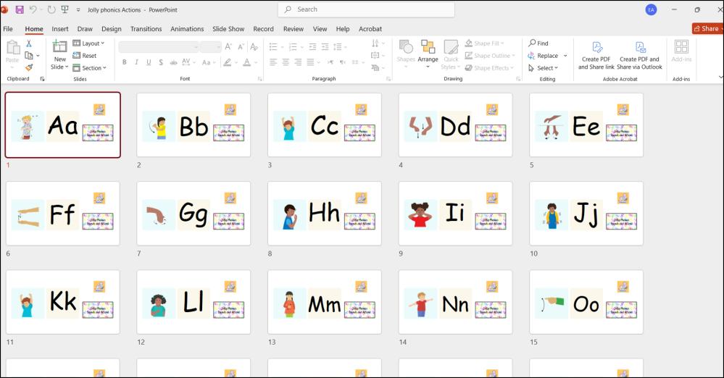724x378 pixels.
Task: Open the File tab
Action: point(8,29)
